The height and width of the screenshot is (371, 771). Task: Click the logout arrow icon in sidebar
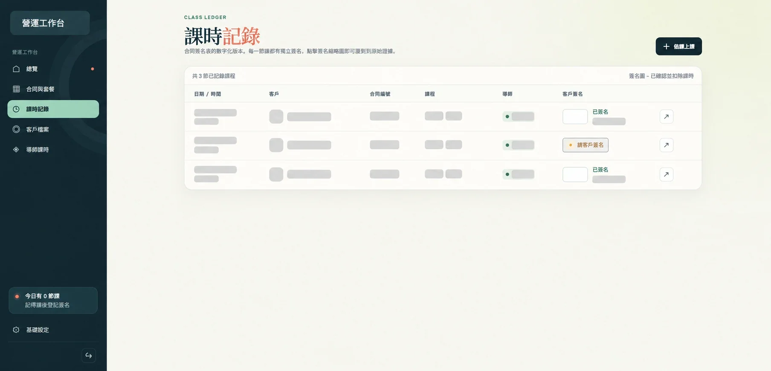click(x=89, y=355)
